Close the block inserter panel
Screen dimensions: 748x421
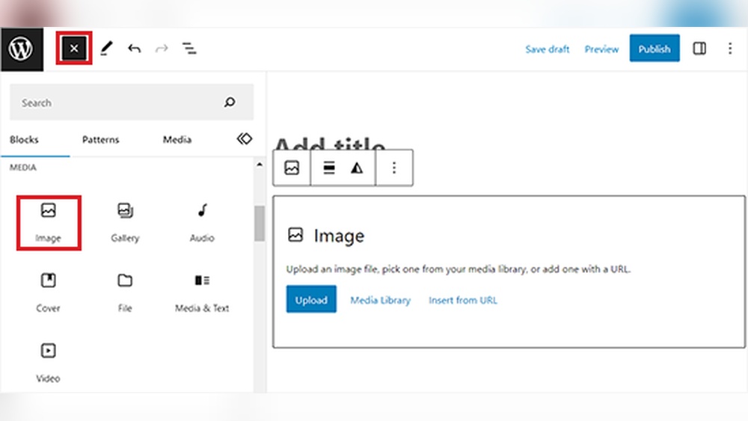click(74, 48)
